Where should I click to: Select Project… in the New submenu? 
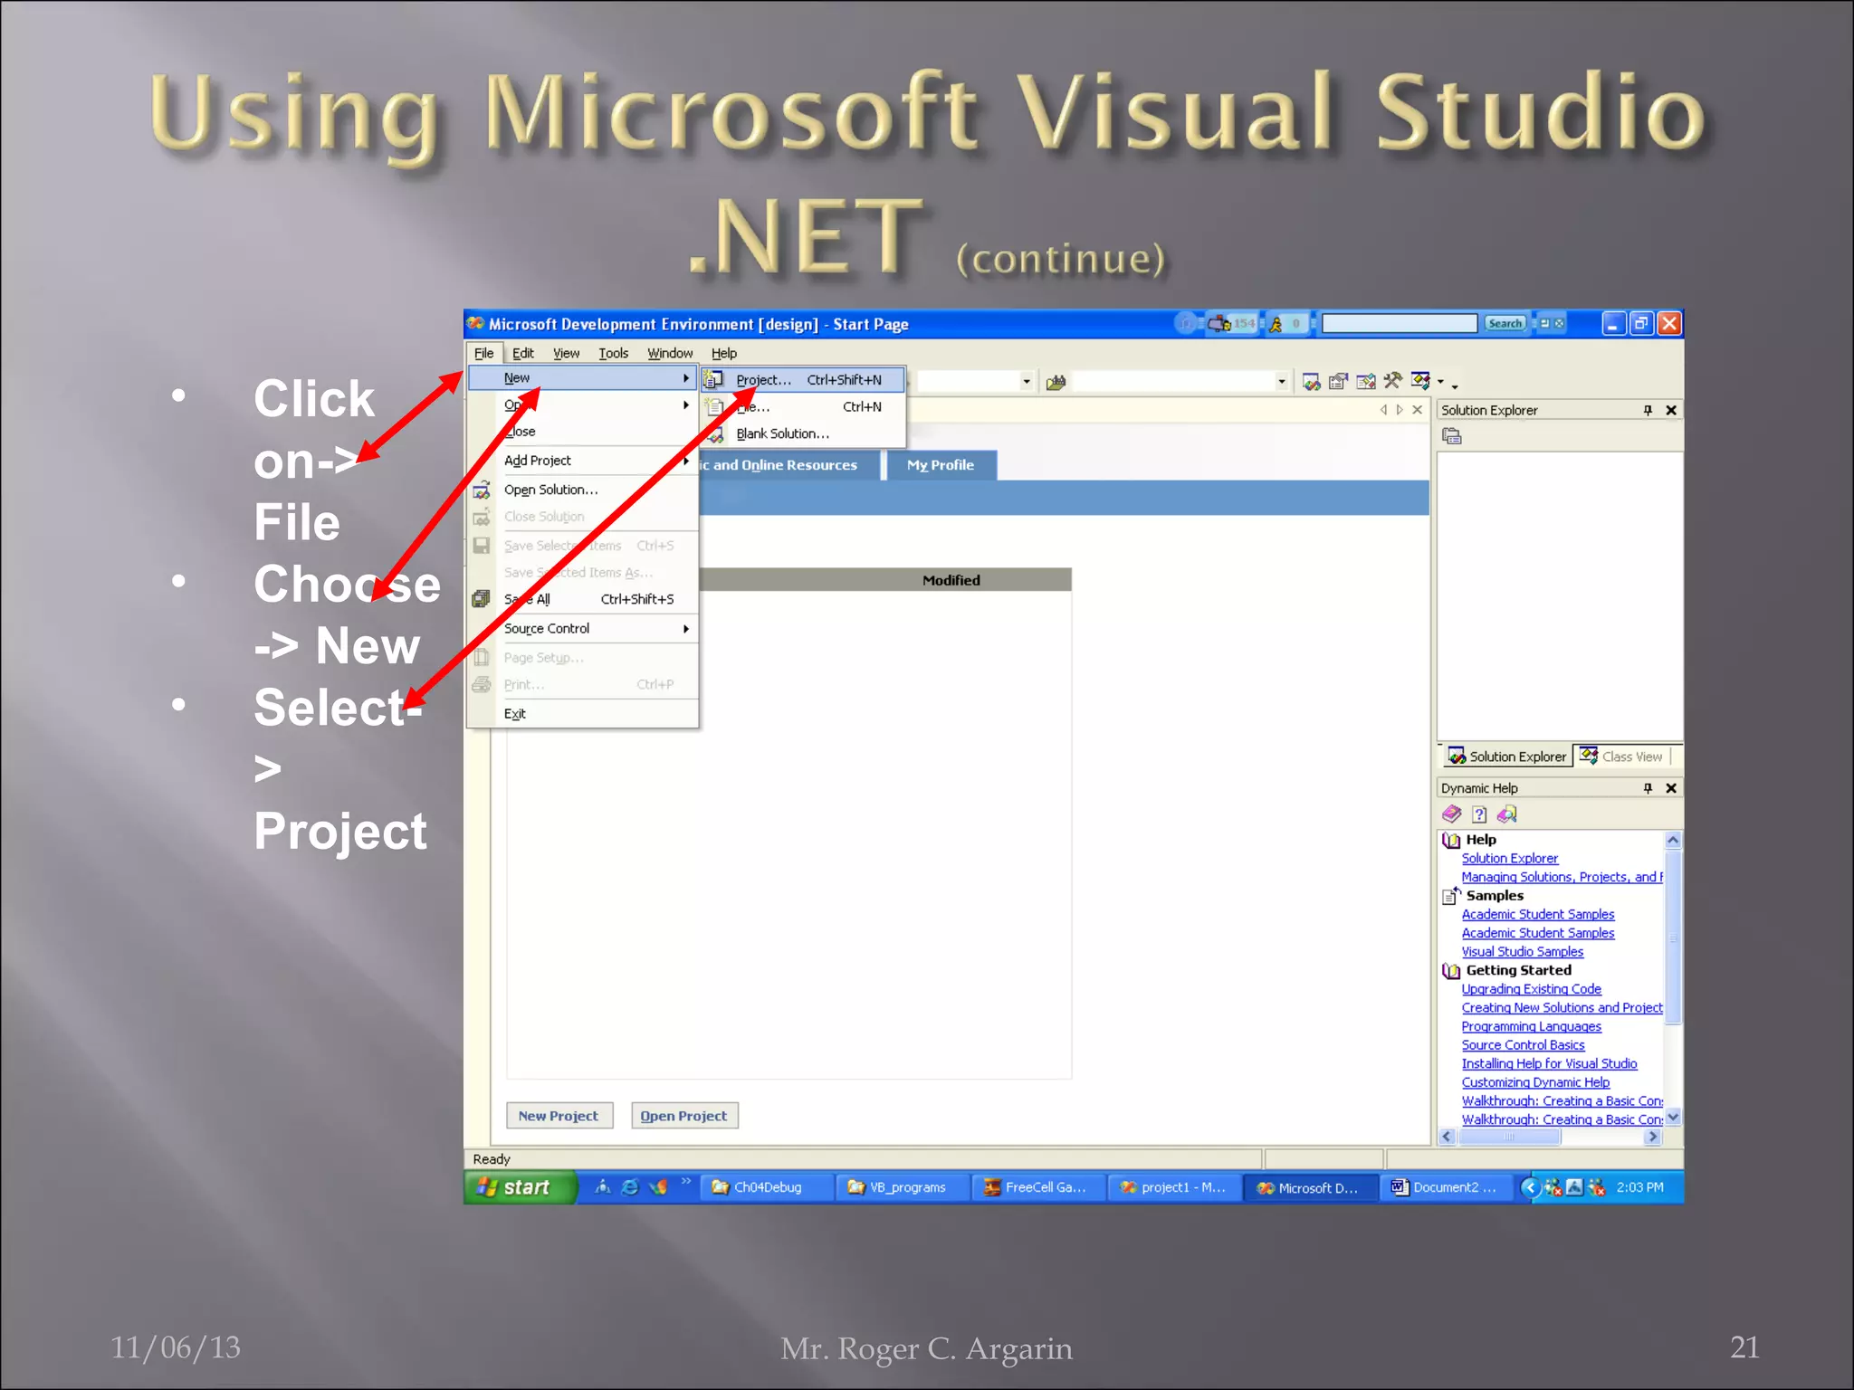763,380
